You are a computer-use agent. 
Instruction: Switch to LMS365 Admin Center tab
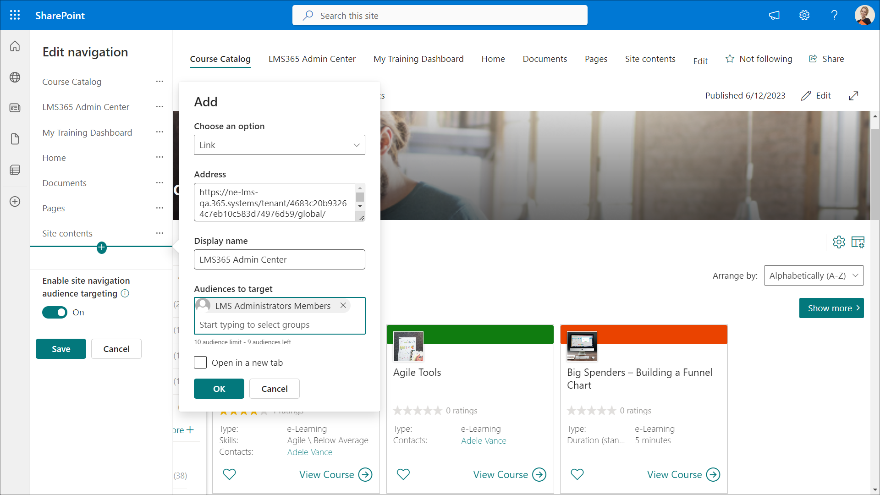(x=312, y=59)
